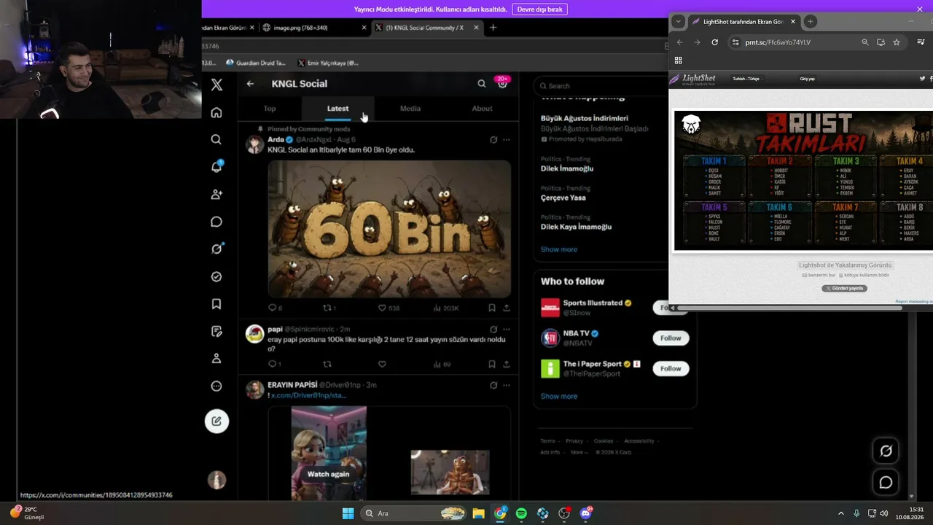Open the account avatar in the X sidebar
Image resolution: width=933 pixels, height=525 pixels.
coord(216,480)
